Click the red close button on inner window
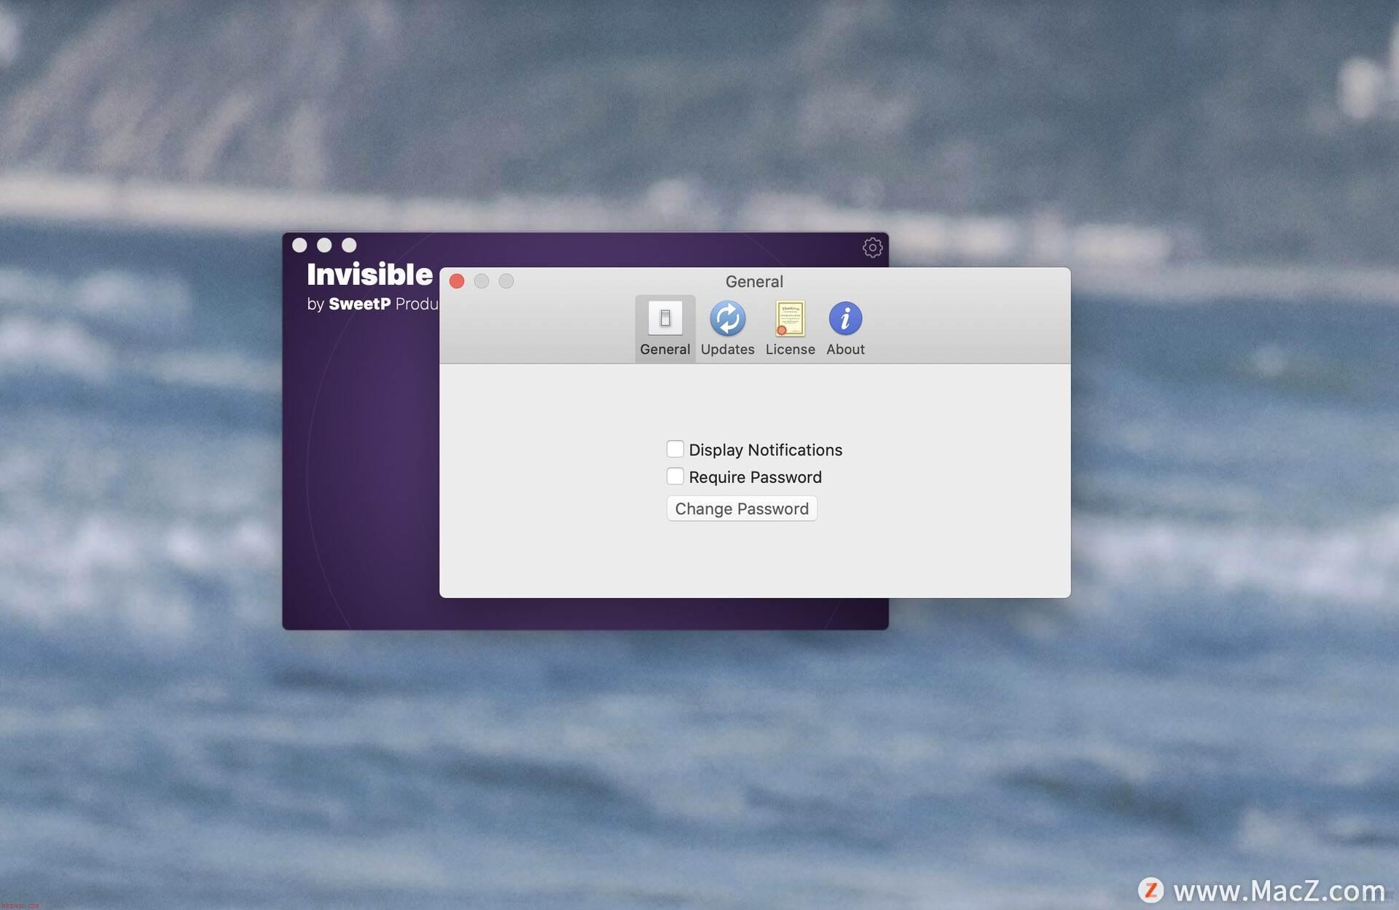 point(456,281)
